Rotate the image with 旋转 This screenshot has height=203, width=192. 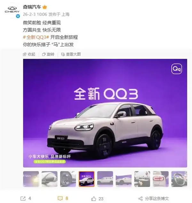pyautogui.click(x=48, y=54)
